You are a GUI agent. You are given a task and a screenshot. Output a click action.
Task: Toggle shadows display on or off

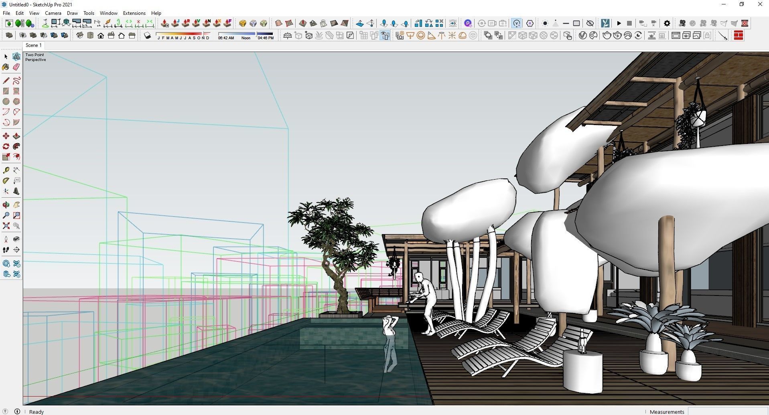(x=148, y=35)
